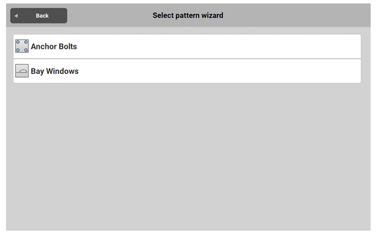Click the far right end of Anchor Bolts row
378x235 pixels.
point(353,46)
